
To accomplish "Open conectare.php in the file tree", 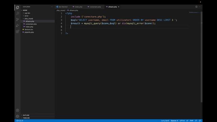I will (x=31, y=24).
